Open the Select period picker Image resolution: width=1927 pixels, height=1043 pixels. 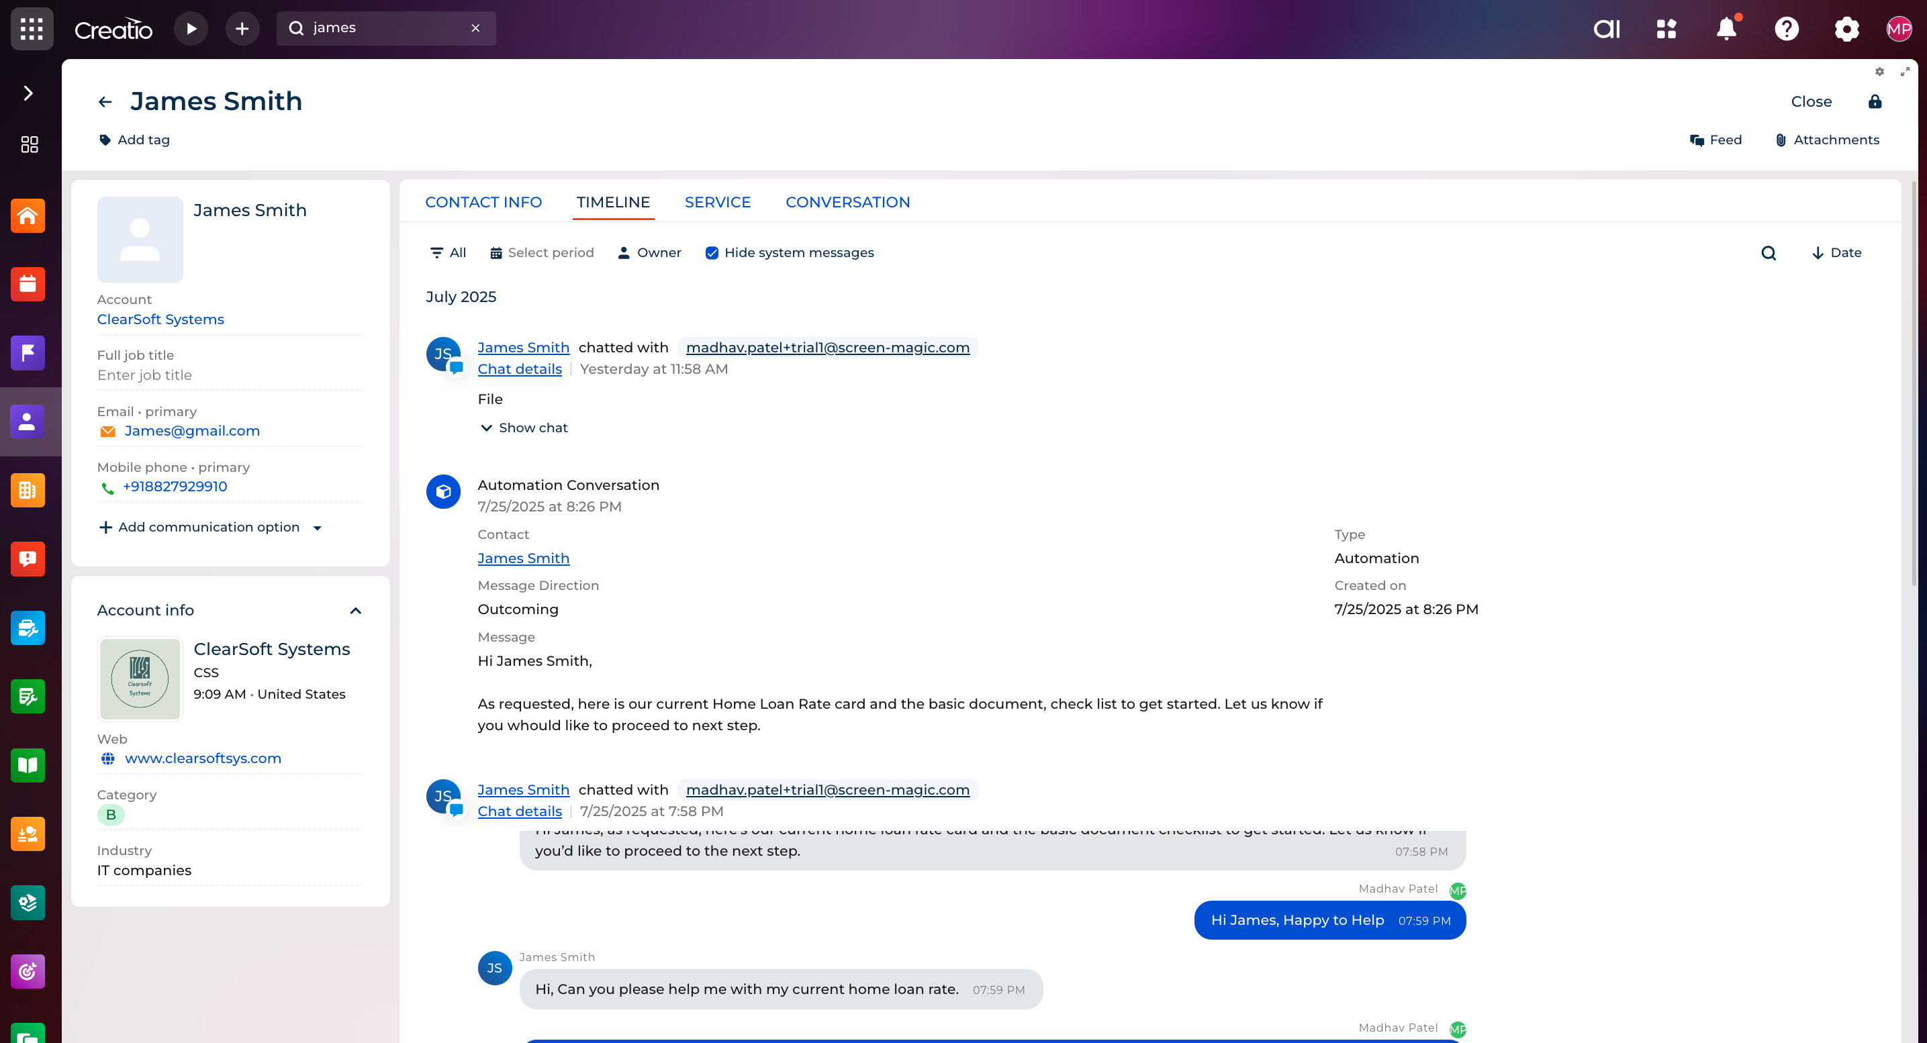[542, 253]
